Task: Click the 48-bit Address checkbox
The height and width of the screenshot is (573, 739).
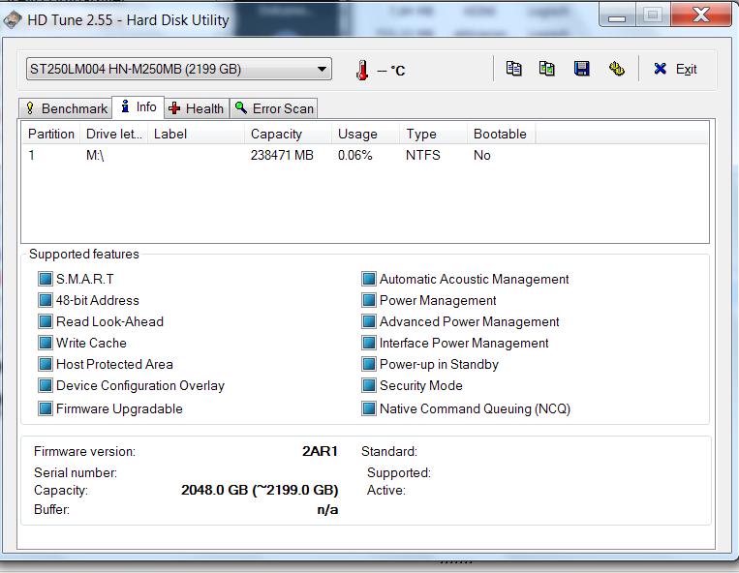Action: pos(46,300)
